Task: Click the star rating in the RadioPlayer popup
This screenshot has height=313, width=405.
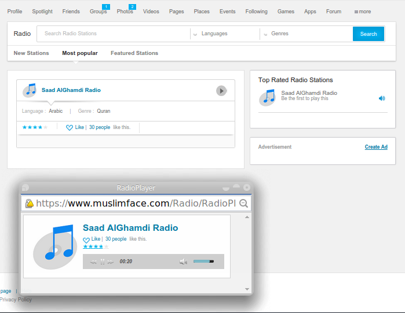Action: (x=96, y=246)
